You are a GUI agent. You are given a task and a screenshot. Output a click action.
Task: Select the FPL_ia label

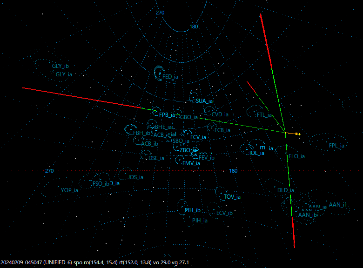[x=337, y=146]
